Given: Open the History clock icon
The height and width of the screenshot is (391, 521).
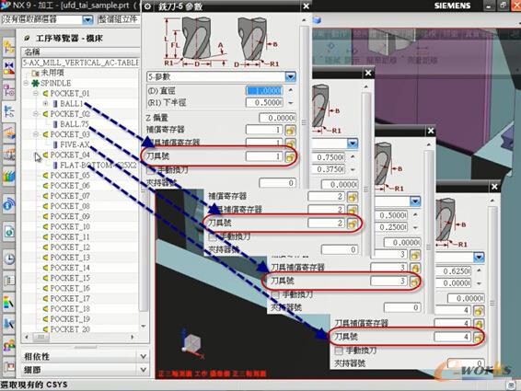Looking at the screenshot, I should pos(8,259).
